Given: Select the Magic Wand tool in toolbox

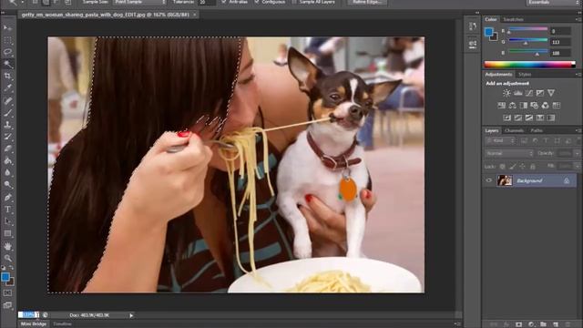Looking at the screenshot, I should pyautogui.click(x=8, y=64).
